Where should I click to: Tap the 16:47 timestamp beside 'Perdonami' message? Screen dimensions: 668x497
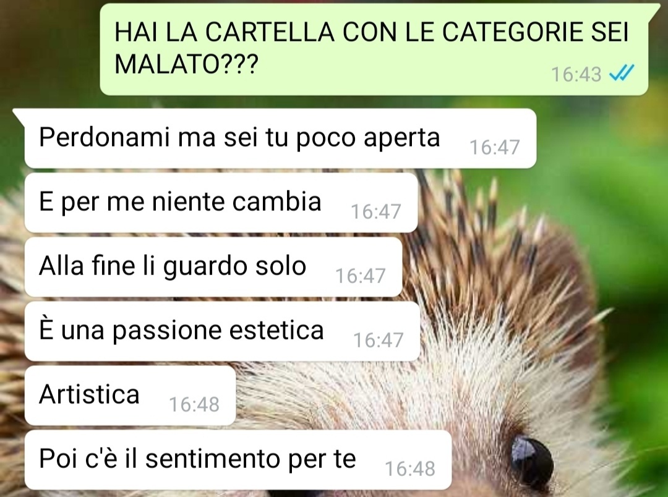click(495, 148)
